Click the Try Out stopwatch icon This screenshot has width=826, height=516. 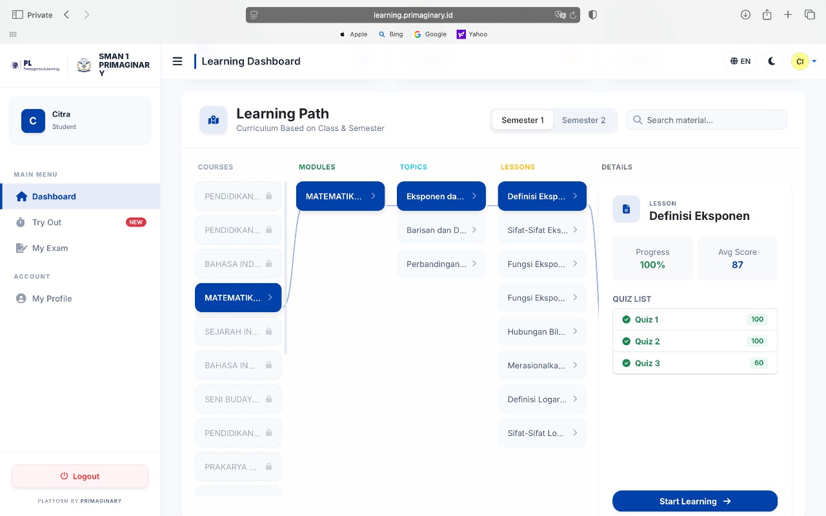point(21,223)
